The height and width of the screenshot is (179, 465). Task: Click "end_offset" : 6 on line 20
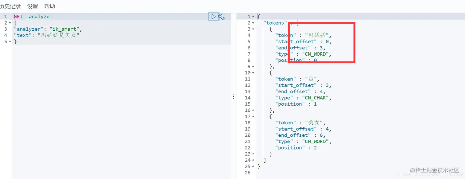tap(299, 135)
